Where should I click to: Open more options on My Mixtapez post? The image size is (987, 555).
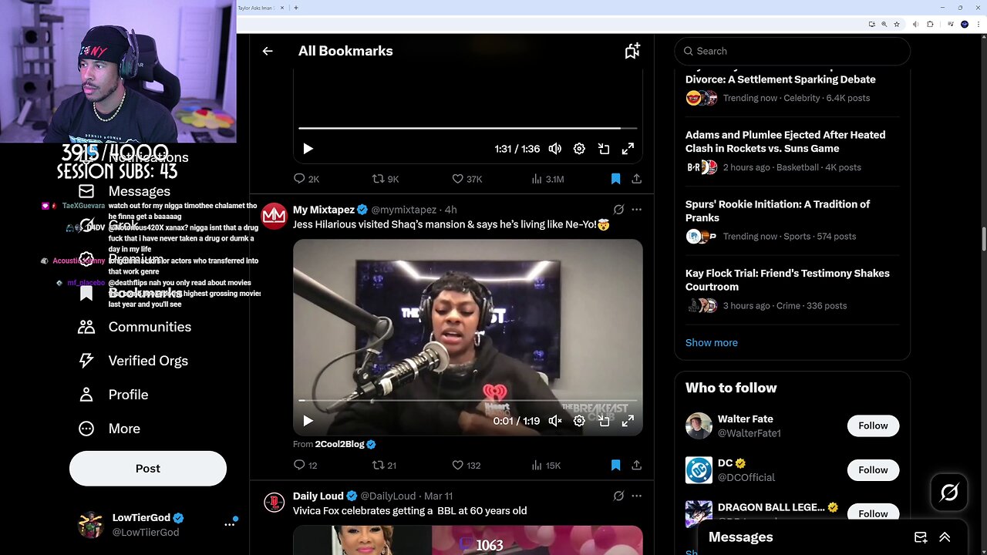coord(636,210)
